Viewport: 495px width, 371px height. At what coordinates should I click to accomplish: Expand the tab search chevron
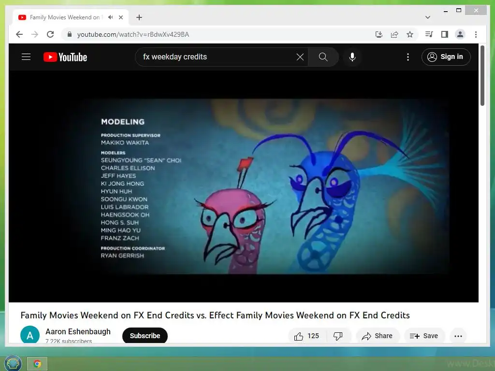click(428, 17)
